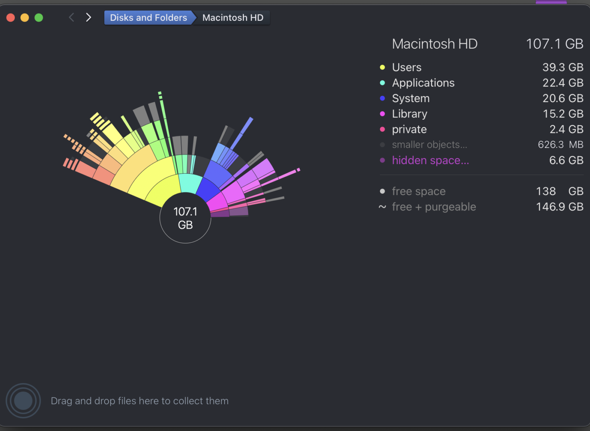The image size is (590, 431).
Task: Click the free + purgeable entry
Action: [x=481, y=207]
